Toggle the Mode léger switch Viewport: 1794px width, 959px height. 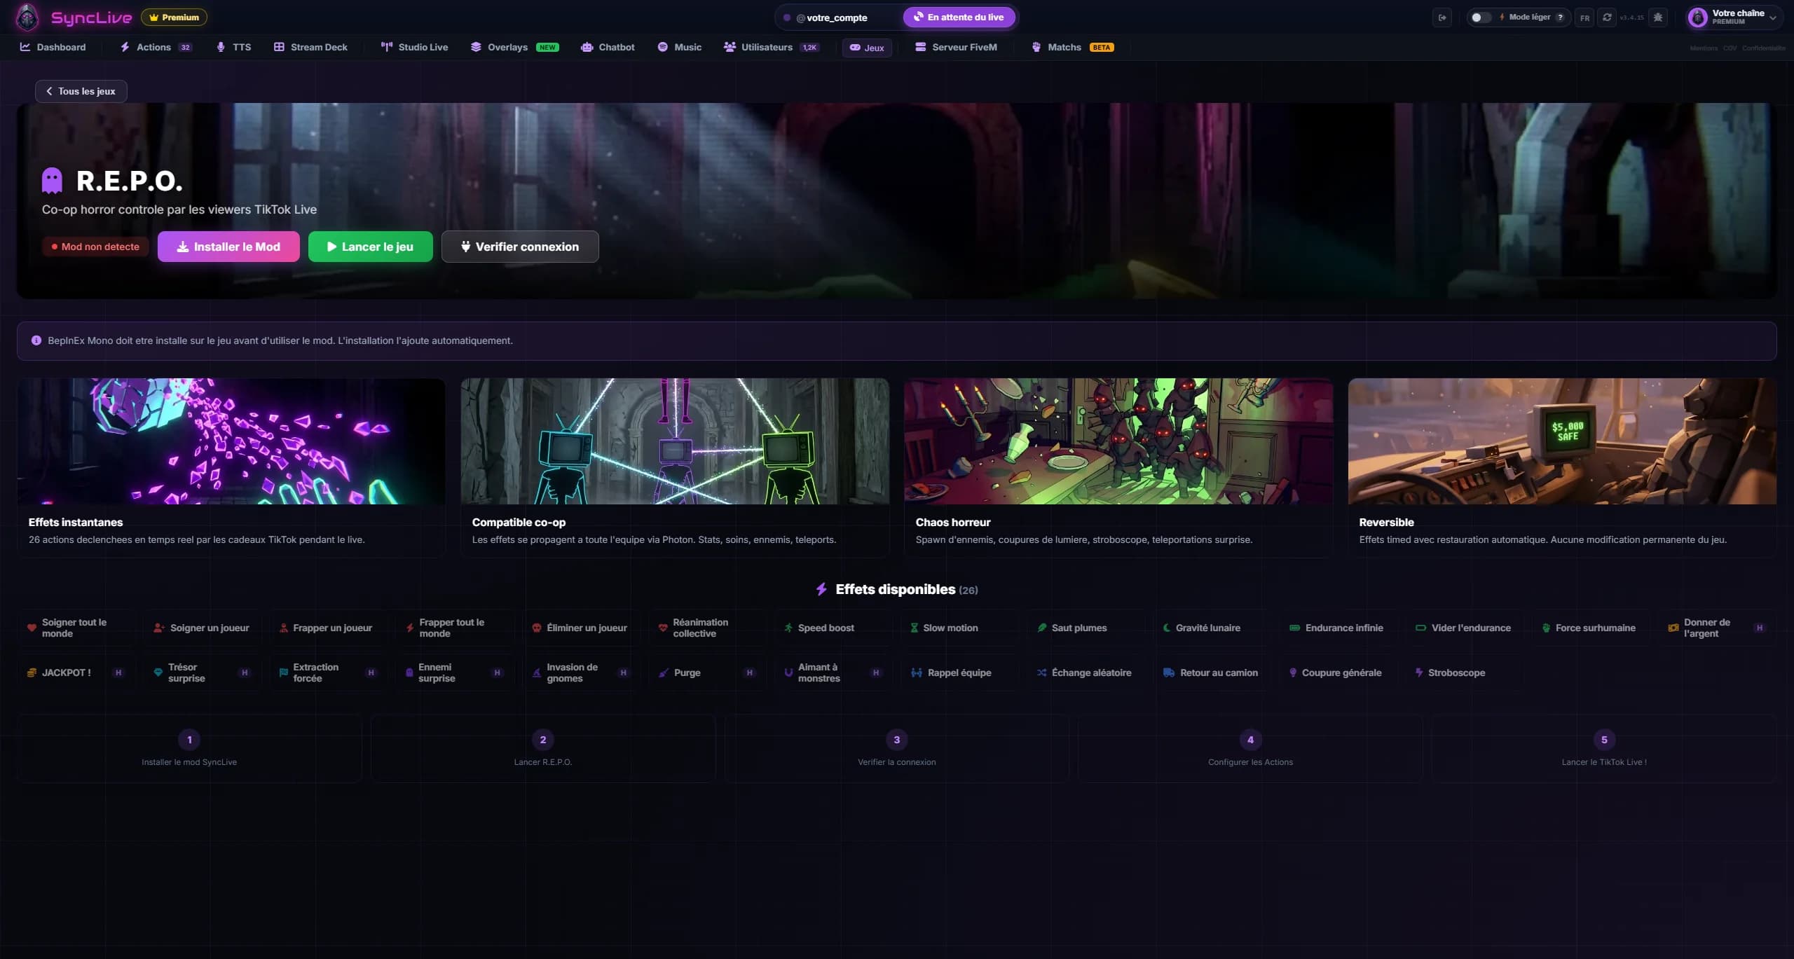tap(1480, 18)
